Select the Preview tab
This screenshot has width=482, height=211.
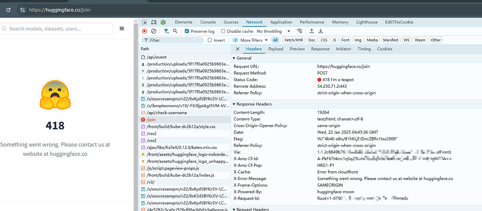tap(297, 49)
